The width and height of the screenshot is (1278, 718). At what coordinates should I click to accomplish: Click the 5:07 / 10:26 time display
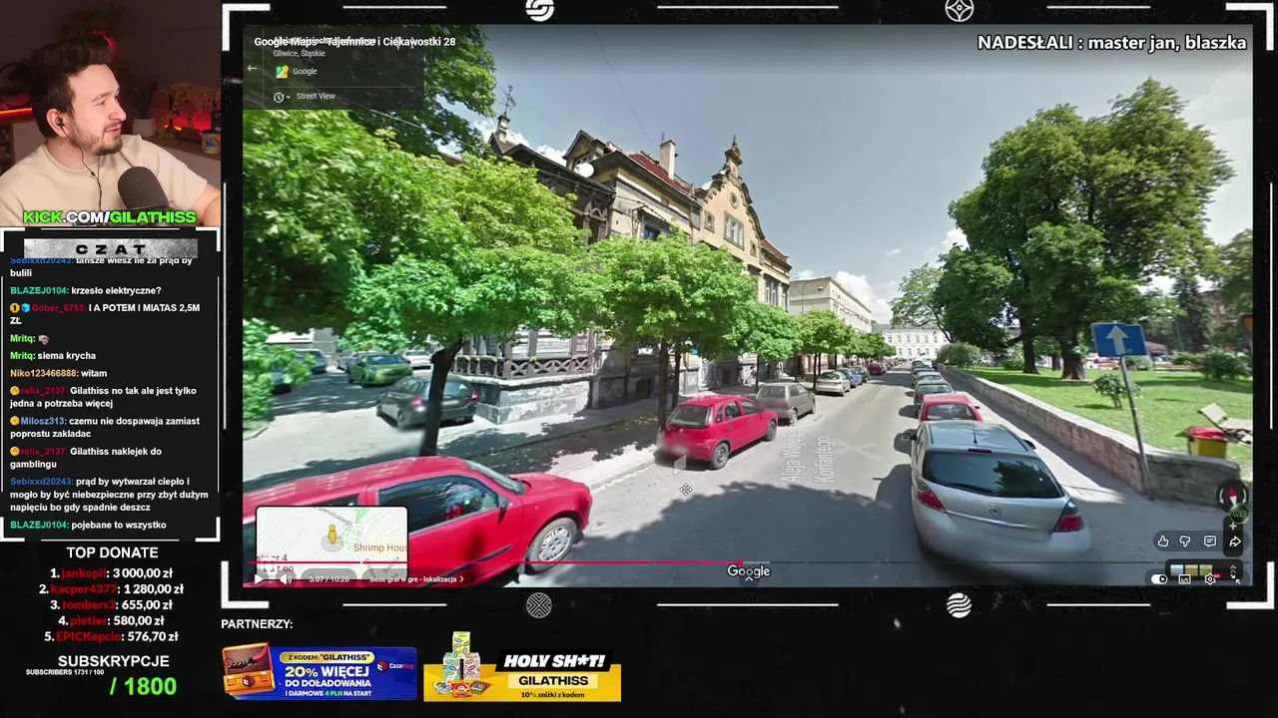328,579
